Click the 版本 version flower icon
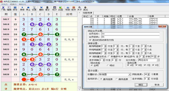This screenshot has width=169, height=91. (x=74, y=9)
